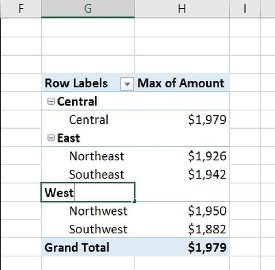This screenshot has height=270, width=275.
Task: Select column H header
Action: click(x=182, y=8)
